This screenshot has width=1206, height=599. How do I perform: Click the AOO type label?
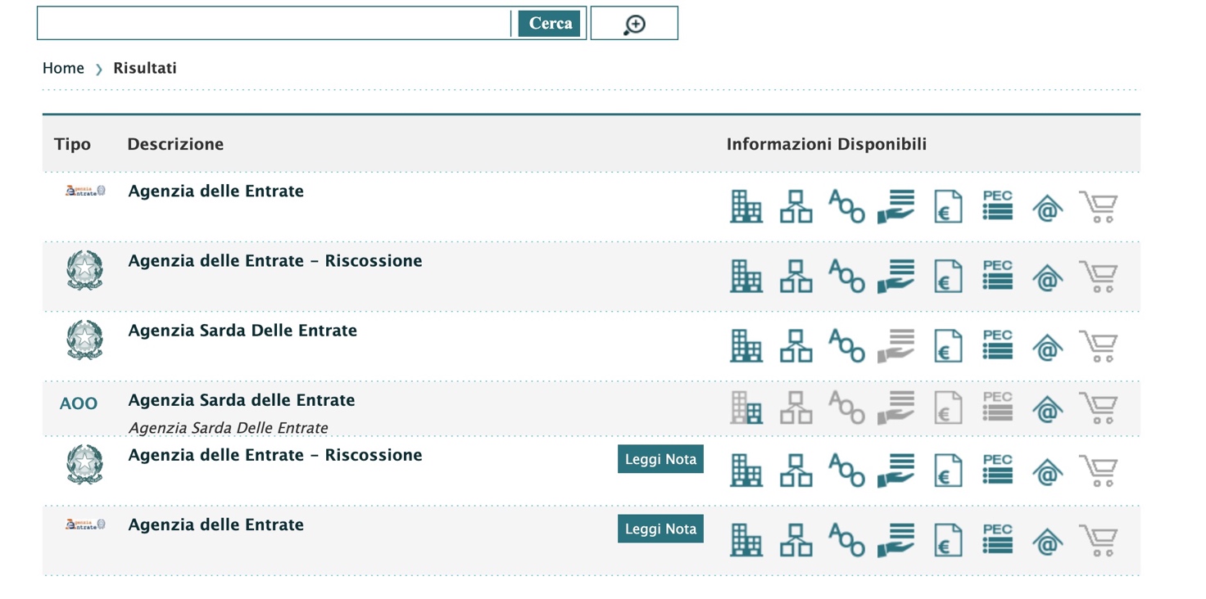(x=79, y=403)
